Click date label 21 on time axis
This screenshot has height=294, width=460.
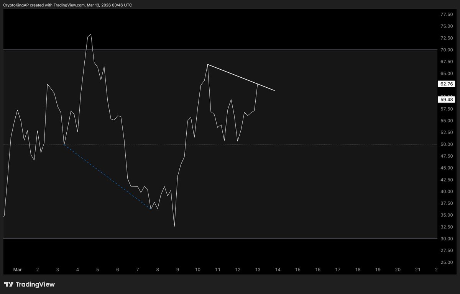tap(418, 270)
